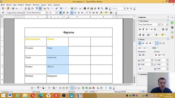
Task: Open sidebar font name dropdown
Action: coord(159,24)
